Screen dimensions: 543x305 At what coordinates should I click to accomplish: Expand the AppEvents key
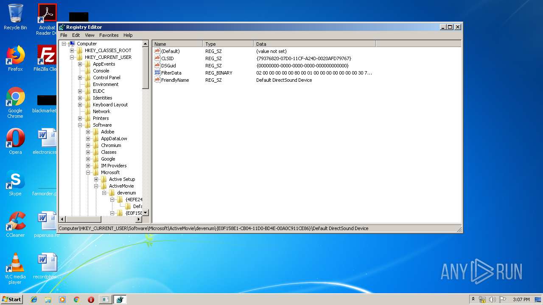(x=80, y=64)
